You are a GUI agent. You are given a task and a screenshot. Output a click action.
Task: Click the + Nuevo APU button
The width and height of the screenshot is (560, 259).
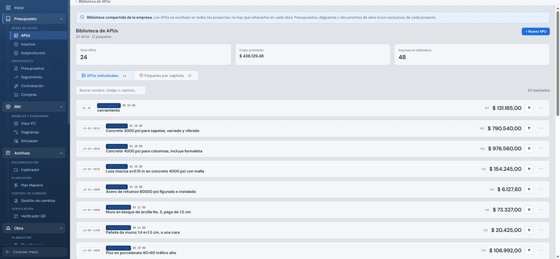[x=535, y=31]
